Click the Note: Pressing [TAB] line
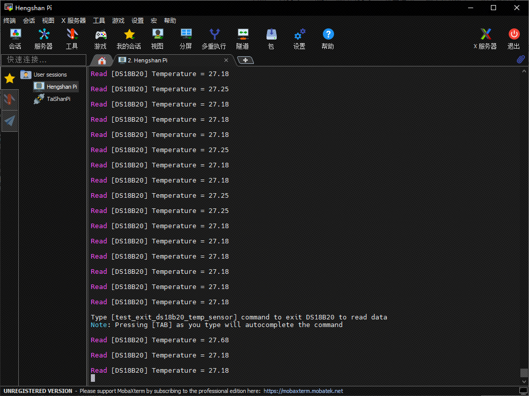The image size is (529, 396). tap(217, 325)
